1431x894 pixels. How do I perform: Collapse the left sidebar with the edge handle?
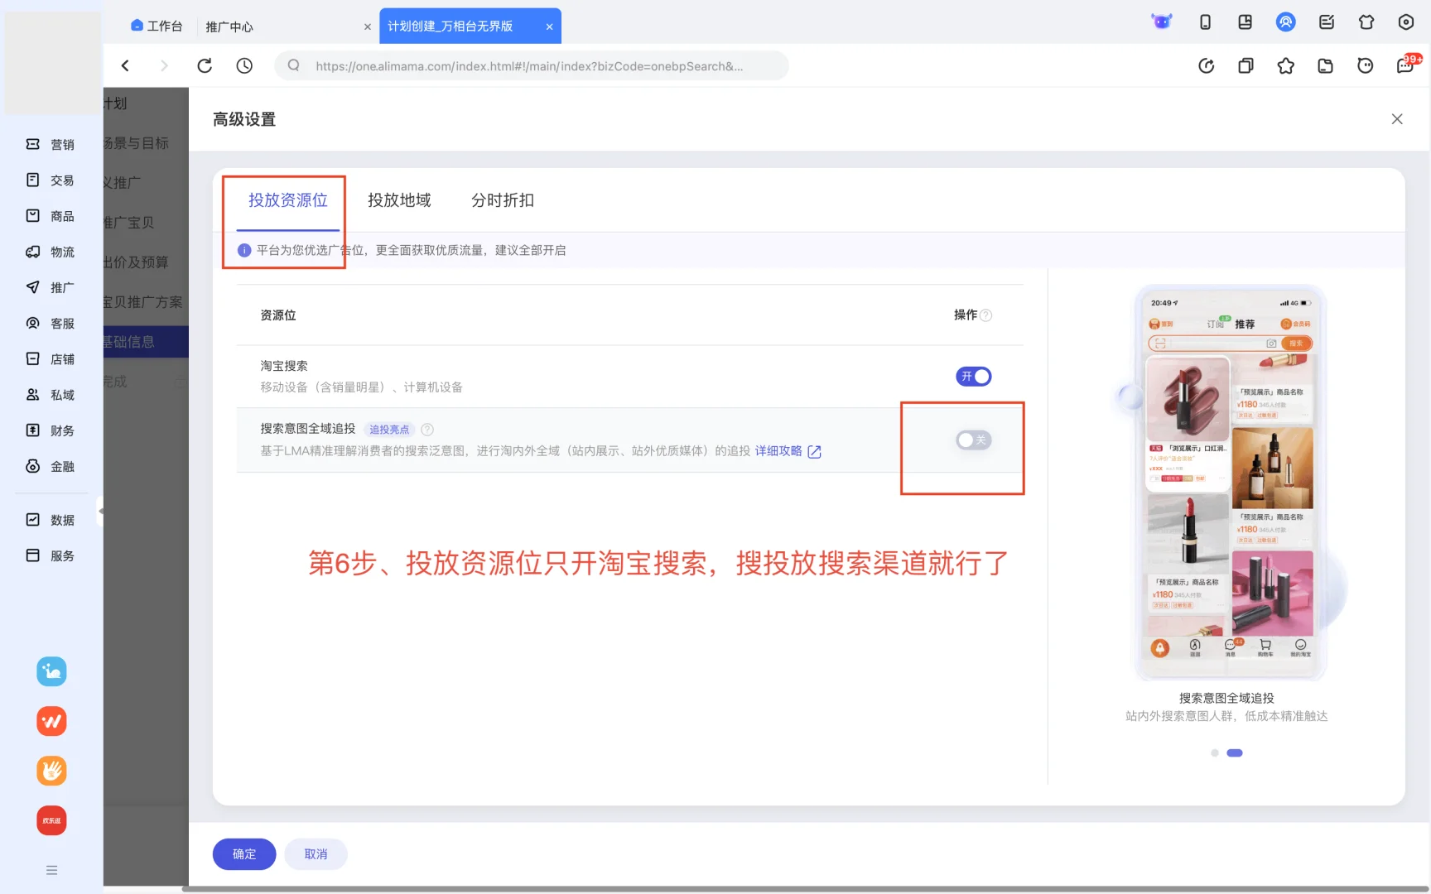[101, 513]
